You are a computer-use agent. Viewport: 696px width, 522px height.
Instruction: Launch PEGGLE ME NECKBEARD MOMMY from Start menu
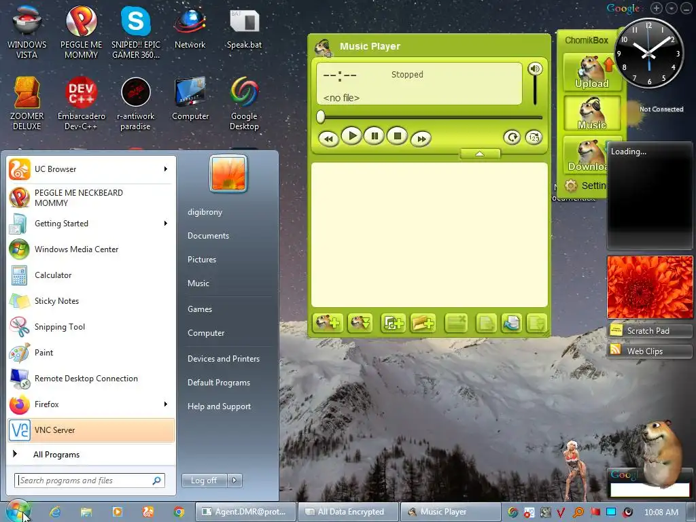coord(91,198)
